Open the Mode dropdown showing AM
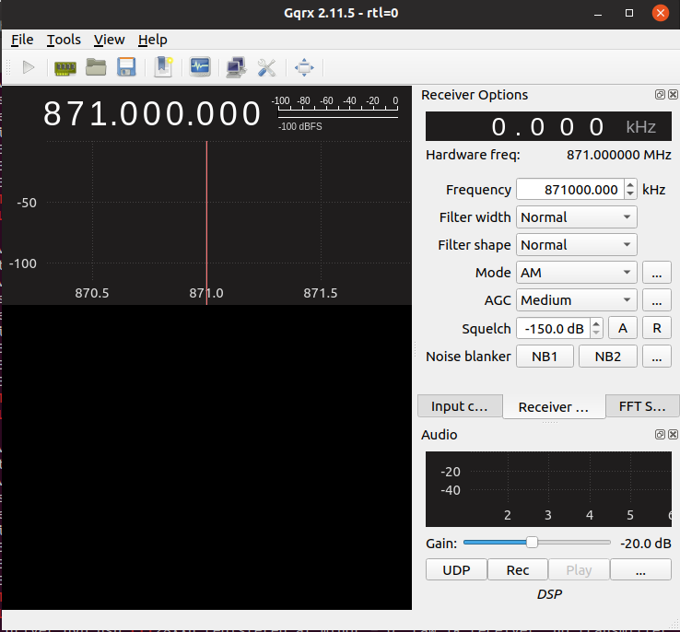 pos(577,273)
